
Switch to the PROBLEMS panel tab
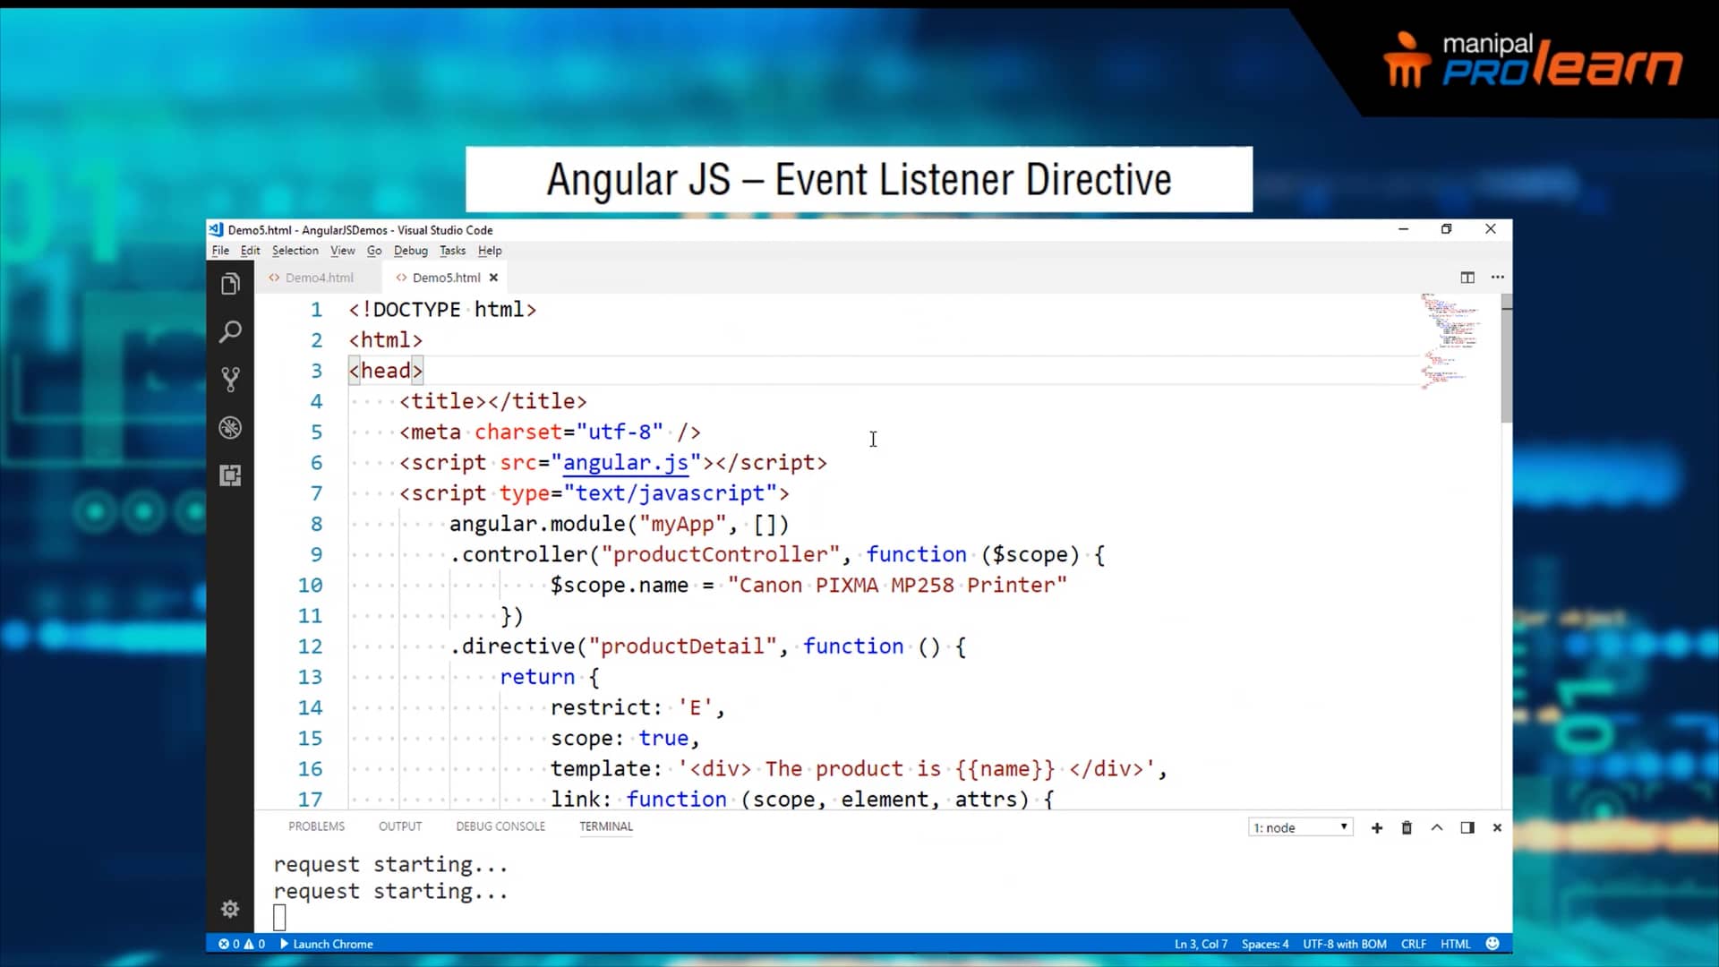(316, 826)
